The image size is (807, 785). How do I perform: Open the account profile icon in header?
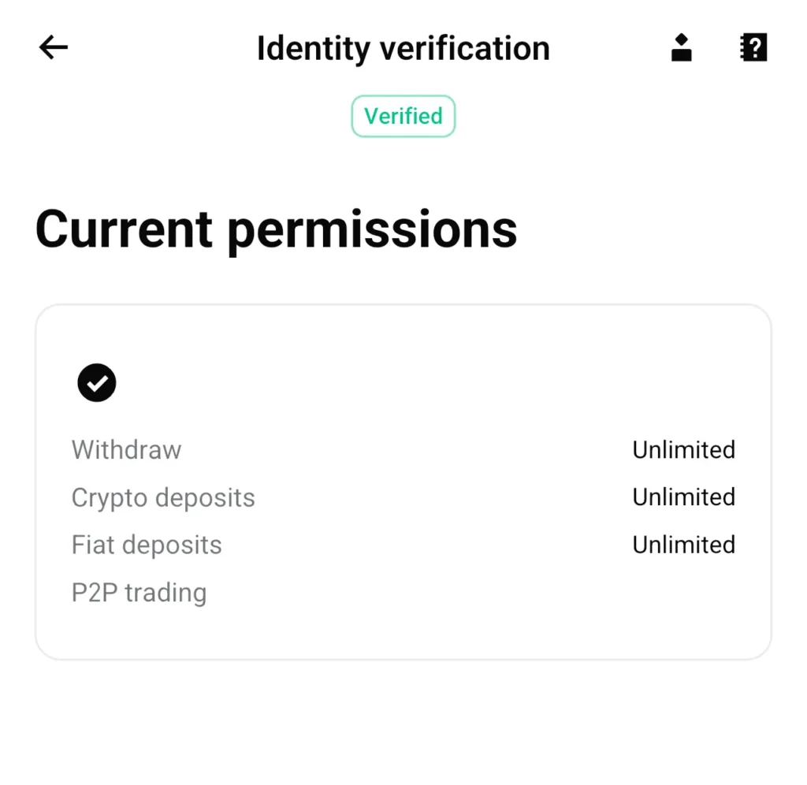point(681,48)
